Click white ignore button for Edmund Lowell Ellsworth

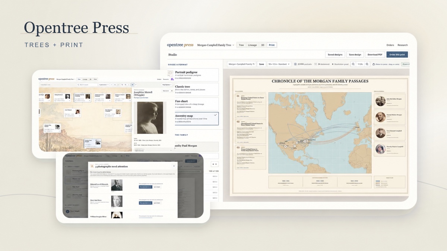pyautogui.click(x=157, y=187)
